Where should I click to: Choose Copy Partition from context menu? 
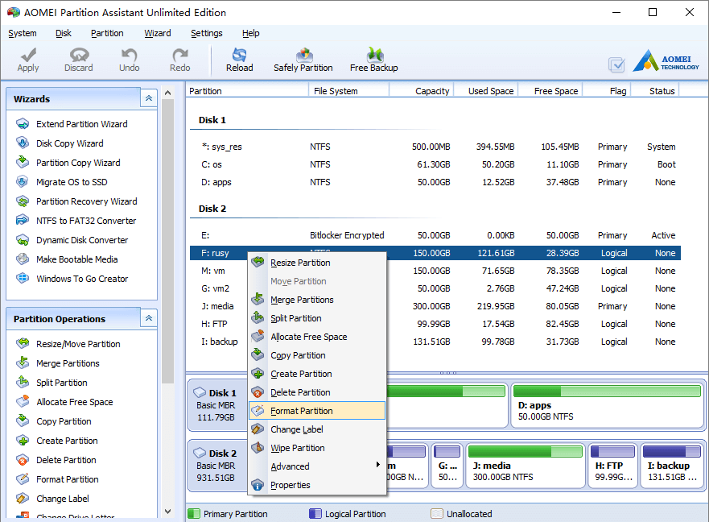click(317, 355)
